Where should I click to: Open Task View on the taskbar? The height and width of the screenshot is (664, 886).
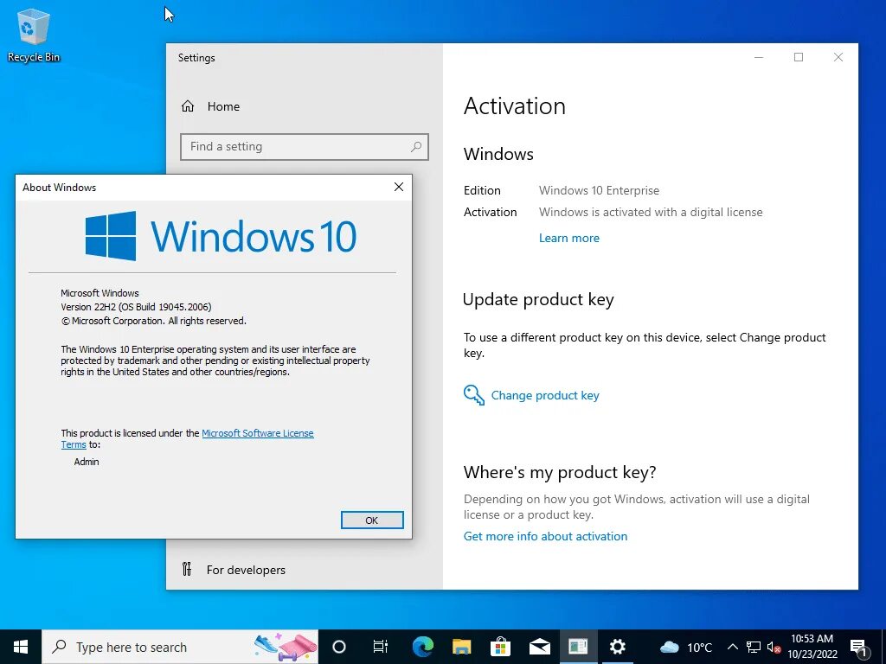tap(381, 647)
